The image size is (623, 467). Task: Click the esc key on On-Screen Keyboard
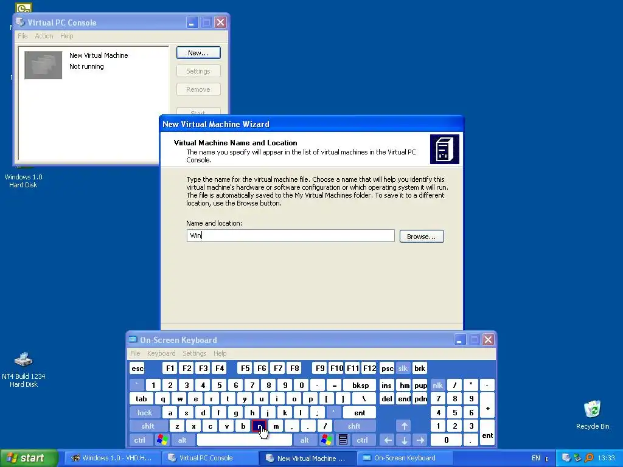pyautogui.click(x=137, y=368)
